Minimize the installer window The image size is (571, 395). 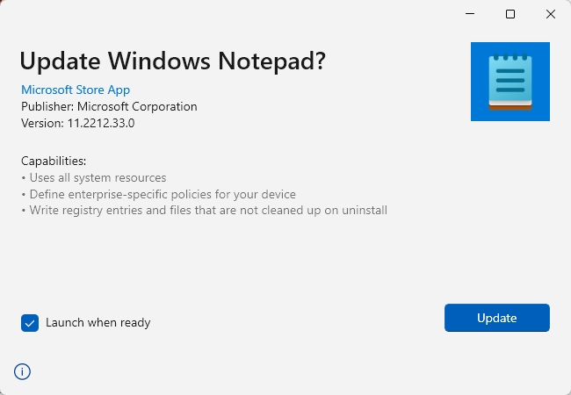(x=470, y=14)
